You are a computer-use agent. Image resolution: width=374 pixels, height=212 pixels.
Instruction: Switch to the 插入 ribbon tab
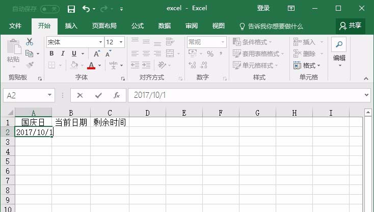tap(71, 26)
